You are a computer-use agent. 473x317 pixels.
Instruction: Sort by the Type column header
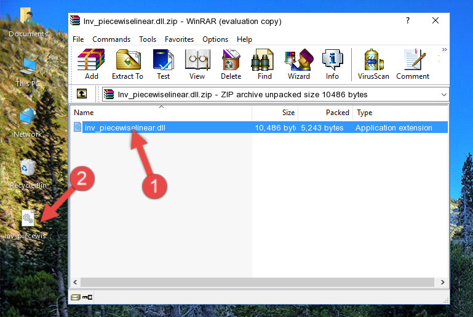[x=400, y=113]
